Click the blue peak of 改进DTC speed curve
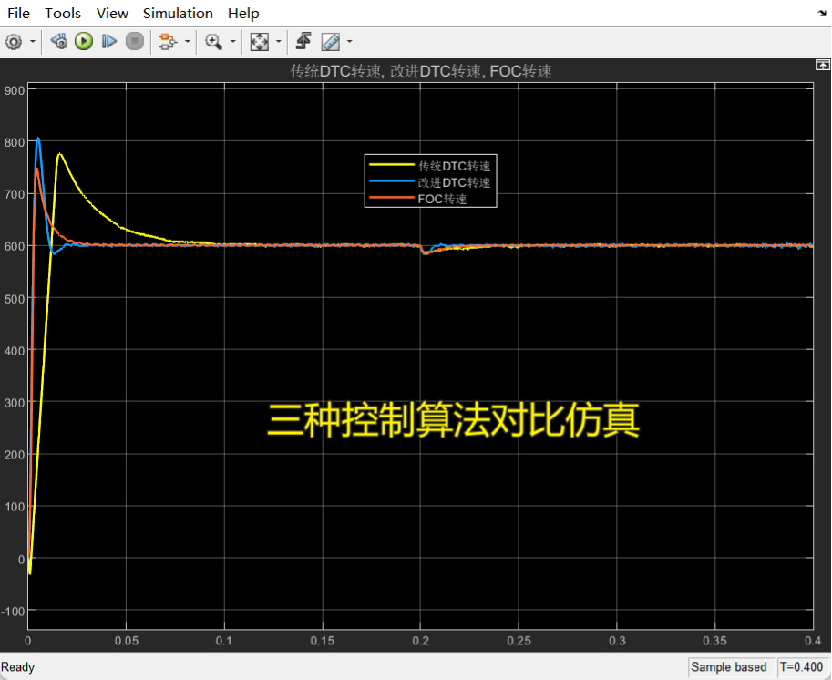The width and height of the screenshot is (832, 680). point(37,139)
